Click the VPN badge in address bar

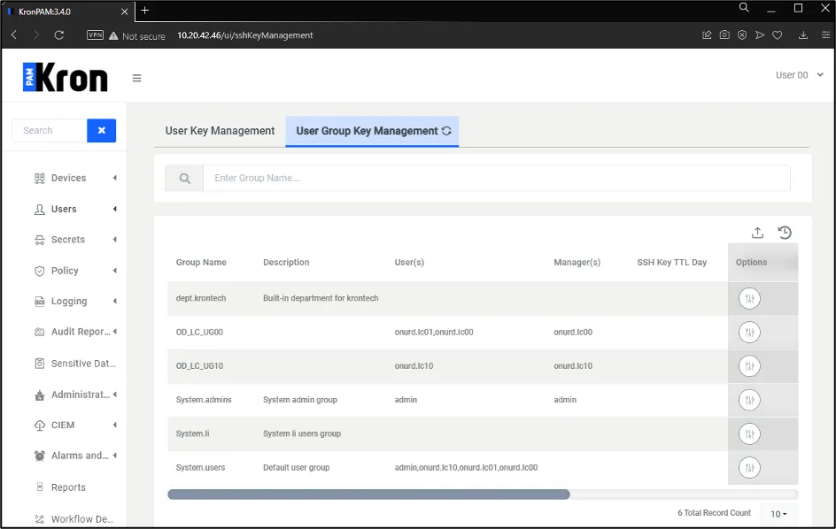coord(95,35)
